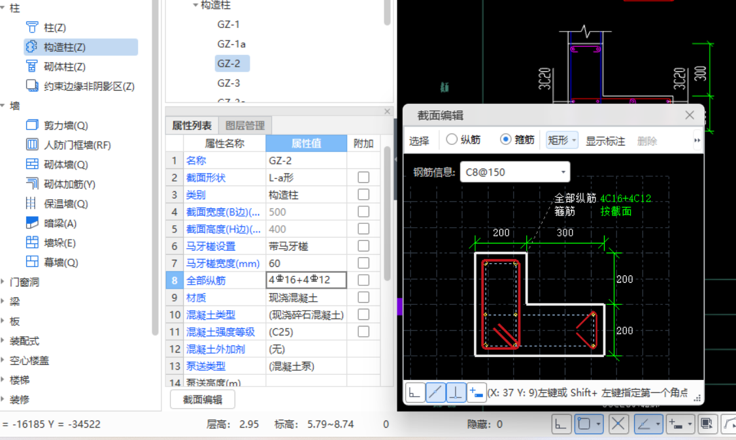Check 附加 box for 截面宽度 row
The width and height of the screenshot is (736, 440).
tap(363, 212)
